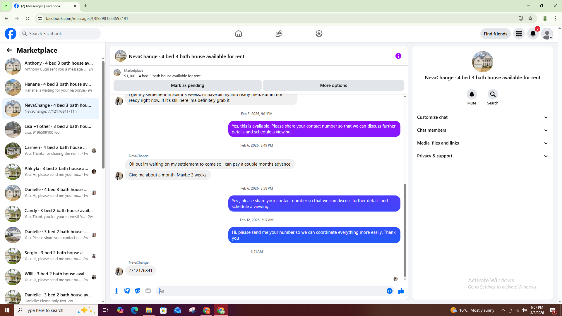Open Microsoft Store from taskbar
The width and height of the screenshot is (562, 316).
coord(163,310)
